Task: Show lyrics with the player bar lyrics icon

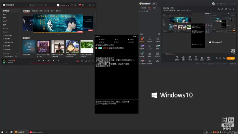Action: tap(58, 61)
